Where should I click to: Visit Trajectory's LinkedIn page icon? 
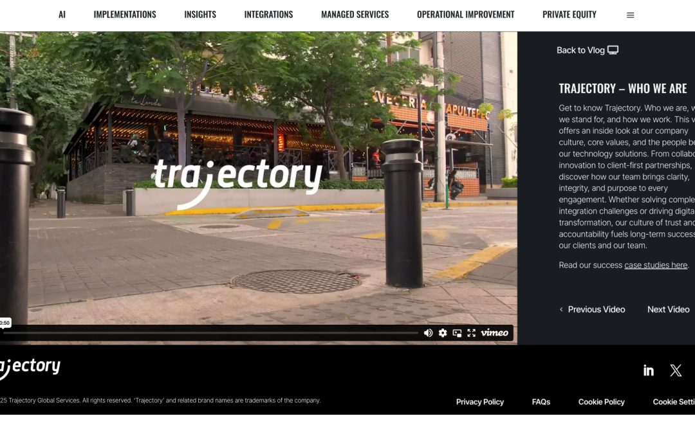tap(649, 370)
